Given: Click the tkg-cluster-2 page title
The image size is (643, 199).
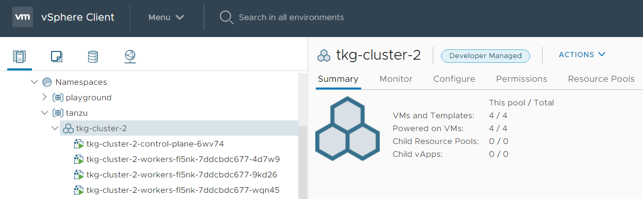Looking at the screenshot, I should coord(379,55).
